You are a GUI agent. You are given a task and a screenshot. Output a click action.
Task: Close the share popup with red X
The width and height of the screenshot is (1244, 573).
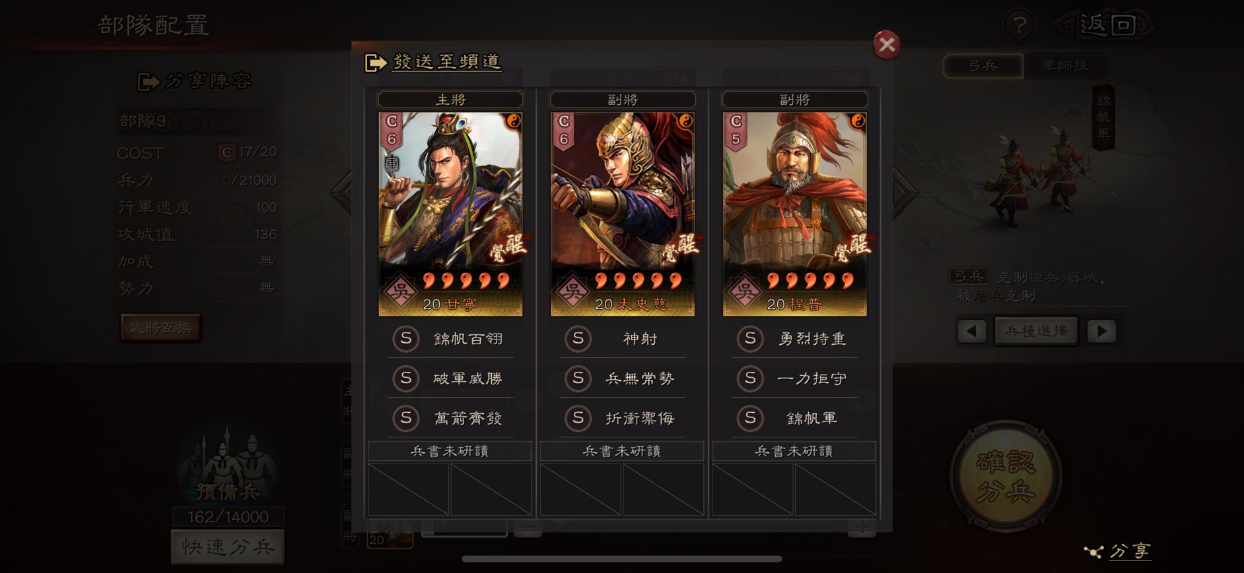887,45
